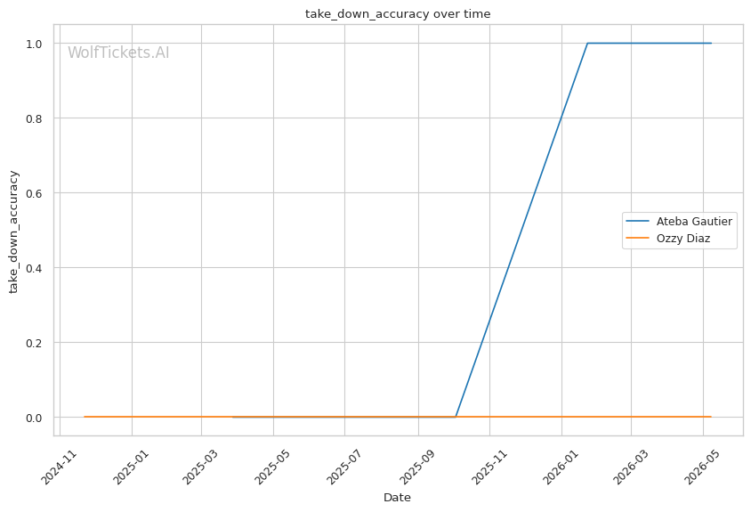Click the orange legend line swatch

637,239
